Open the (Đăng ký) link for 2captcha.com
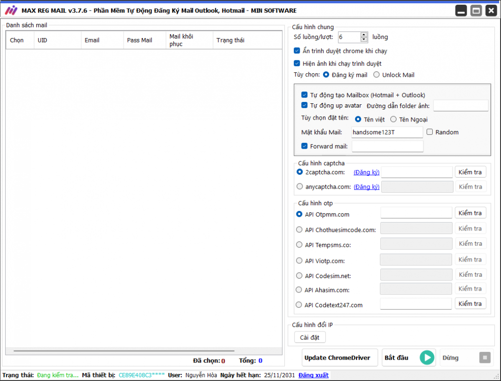This screenshot has width=501, height=381. click(366, 172)
